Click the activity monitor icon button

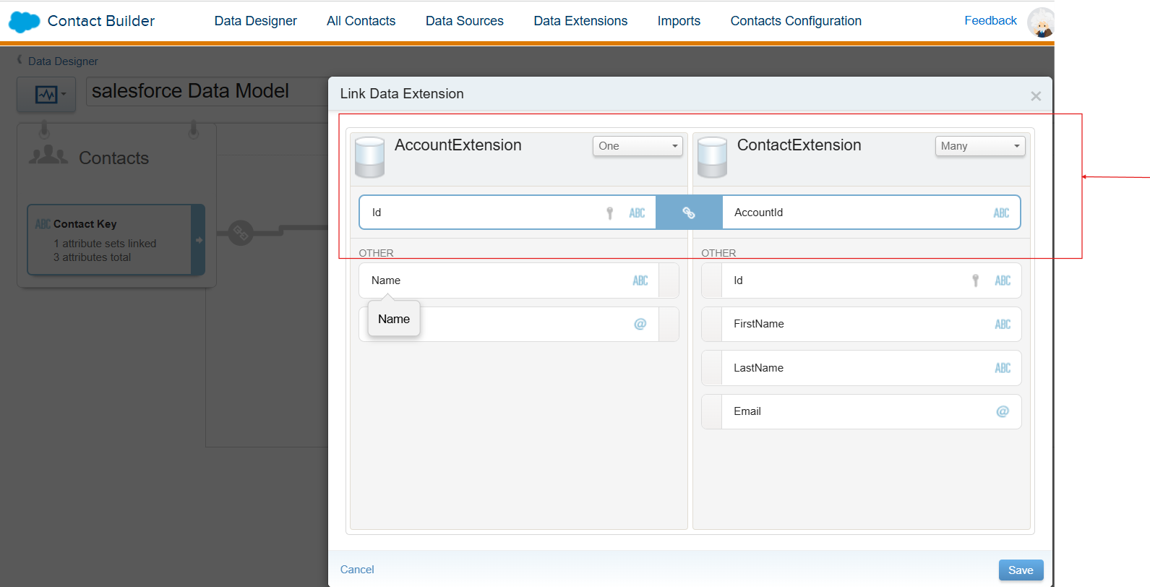point(46,95)
